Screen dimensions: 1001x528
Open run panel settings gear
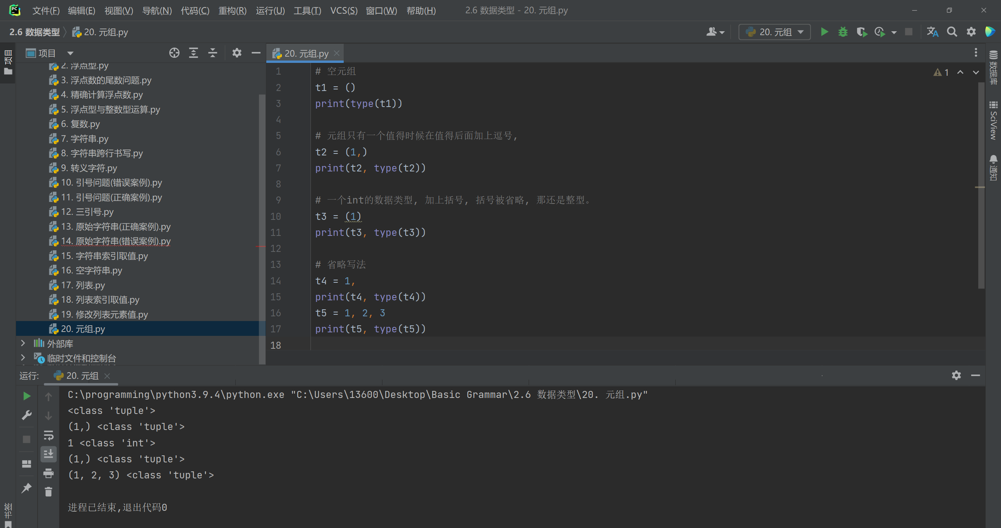coord(956,375)
